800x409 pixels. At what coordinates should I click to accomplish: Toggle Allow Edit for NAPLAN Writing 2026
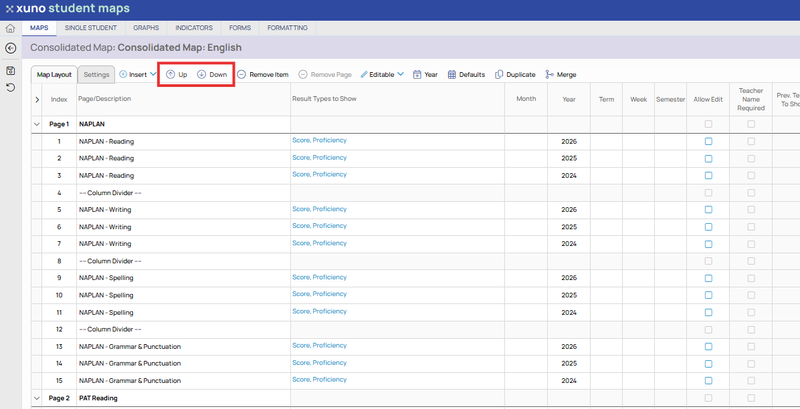[x=708, y=210]
